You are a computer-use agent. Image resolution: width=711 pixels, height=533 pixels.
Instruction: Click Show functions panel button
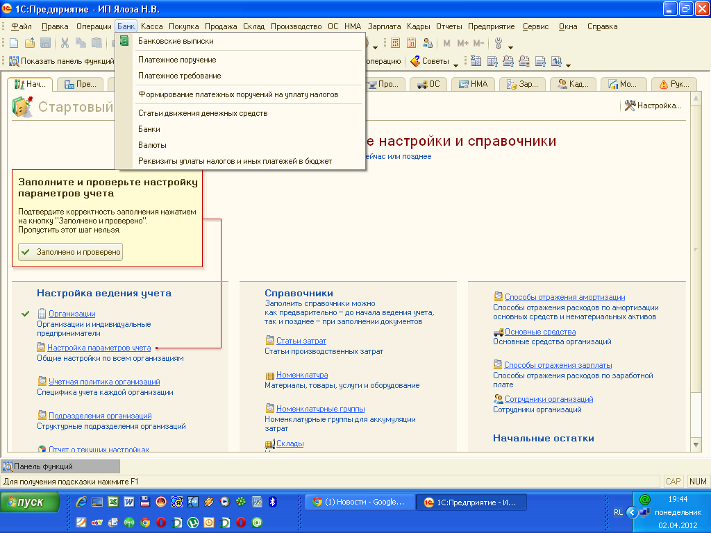(x=62, y=61)
